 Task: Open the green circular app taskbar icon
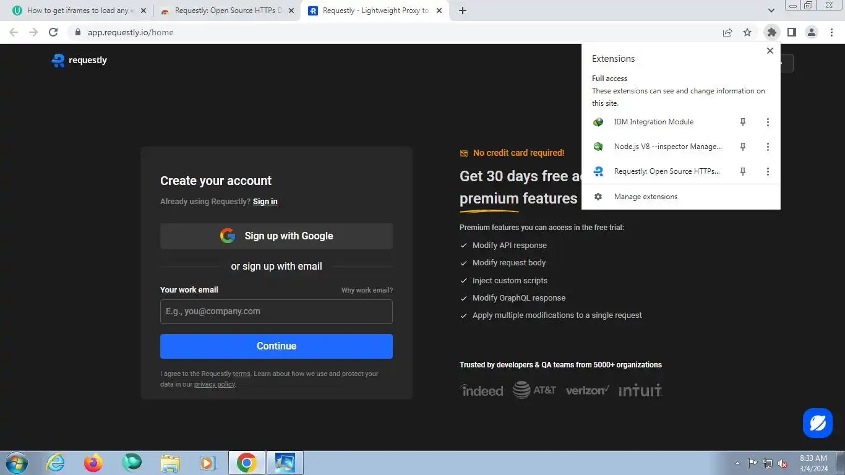pos(132,463)
